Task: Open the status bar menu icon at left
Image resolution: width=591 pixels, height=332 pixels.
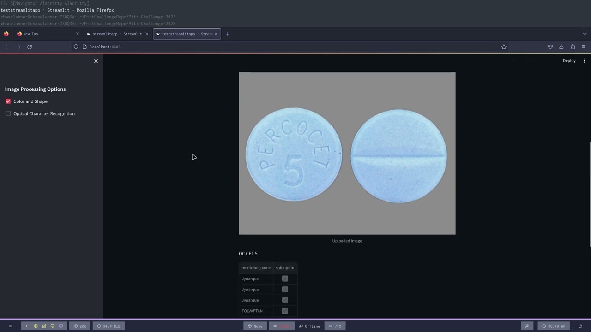Action: (x=10, y=326)
